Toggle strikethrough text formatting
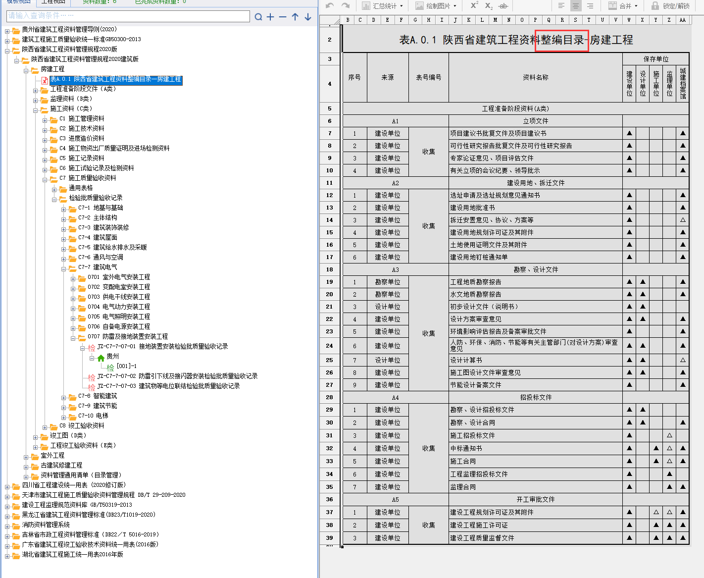 [x=503, y=6]
